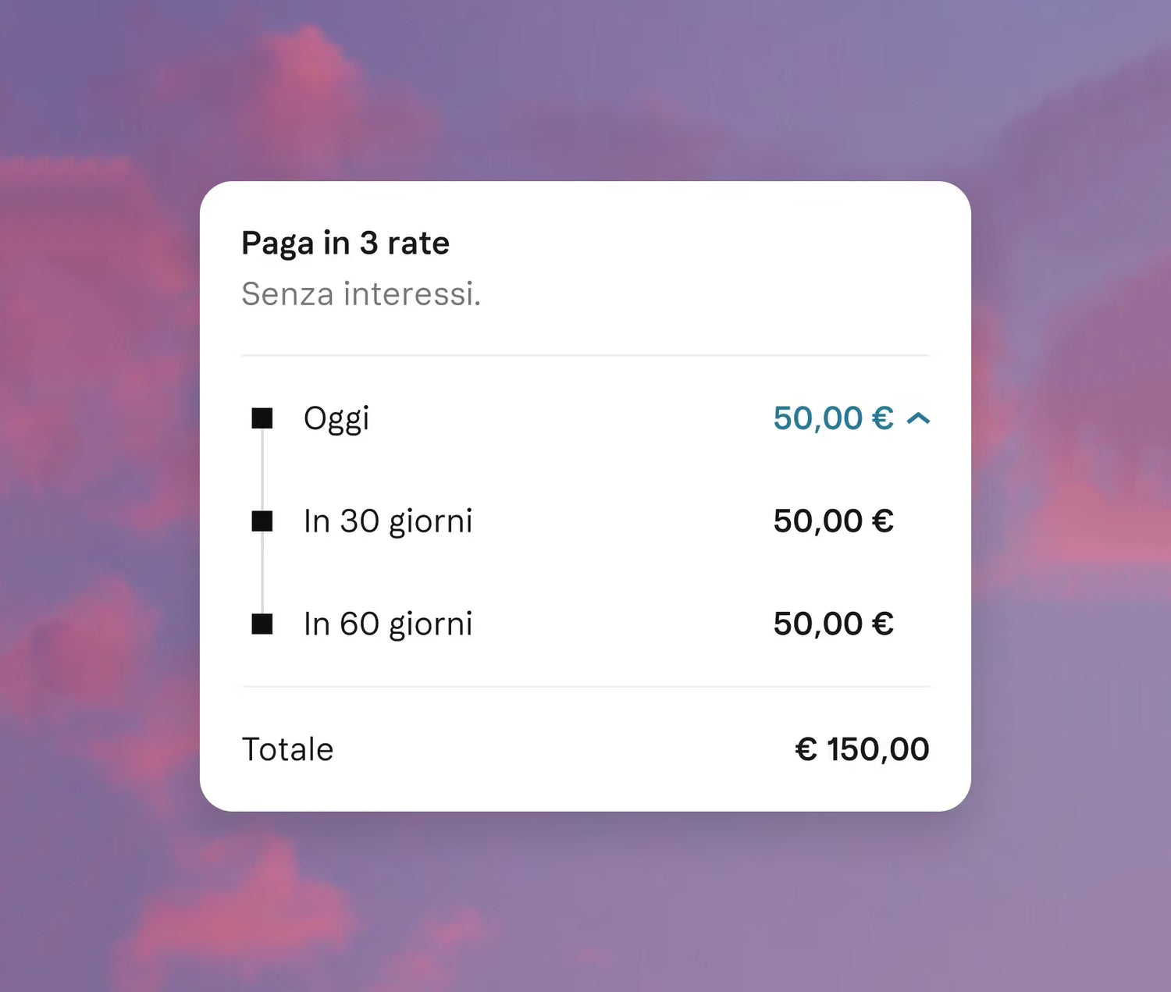Screen dimensions: 1171x992
Task: Click the divider line under Senza interessi
Action: 585,355
